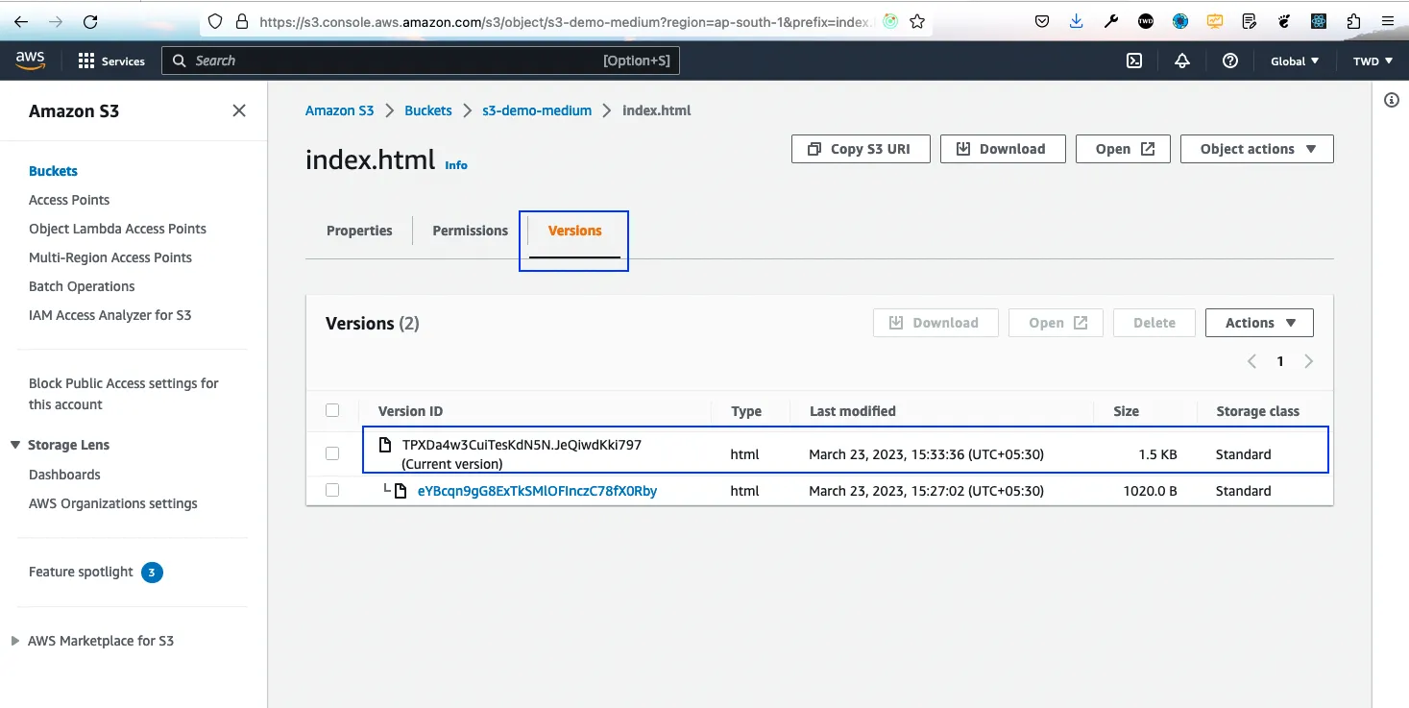This screenshot has height=708, width=1409.
Task: Click the shield tracking protection icon
Action: pyautogui.click(x=215, y=21)
